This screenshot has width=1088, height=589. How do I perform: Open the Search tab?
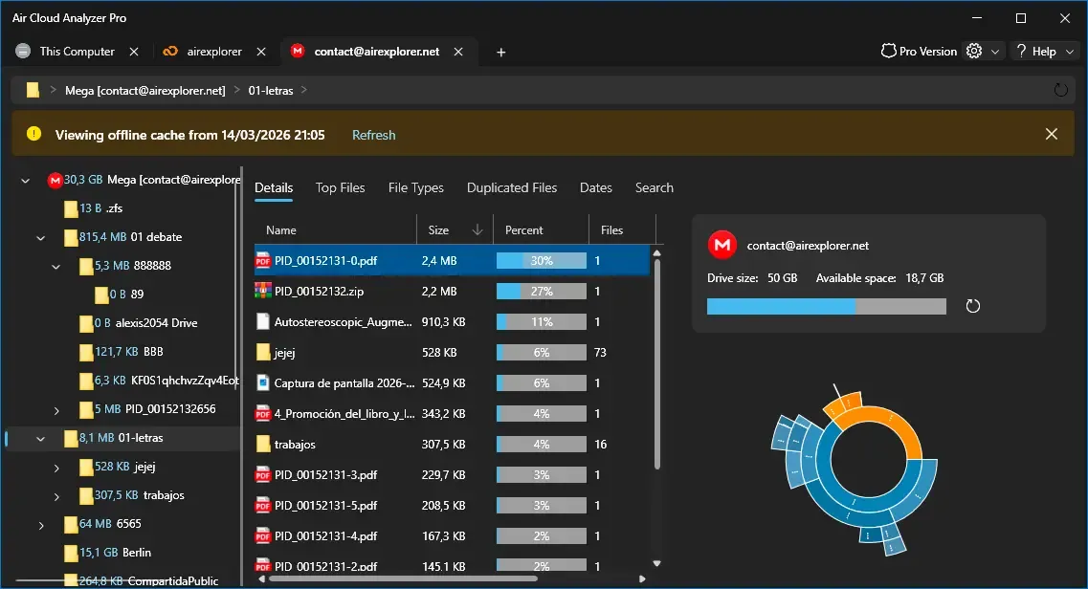[655, 187]
